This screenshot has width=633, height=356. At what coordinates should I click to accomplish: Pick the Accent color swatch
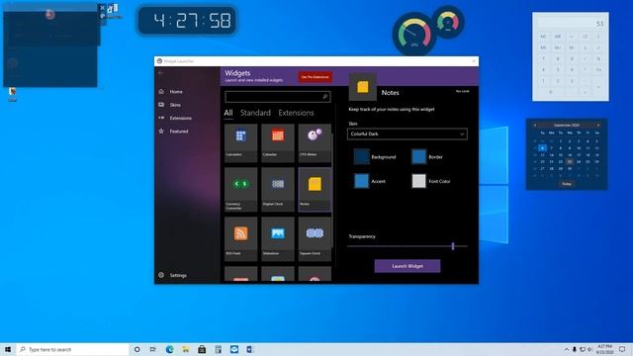(361, 181)
